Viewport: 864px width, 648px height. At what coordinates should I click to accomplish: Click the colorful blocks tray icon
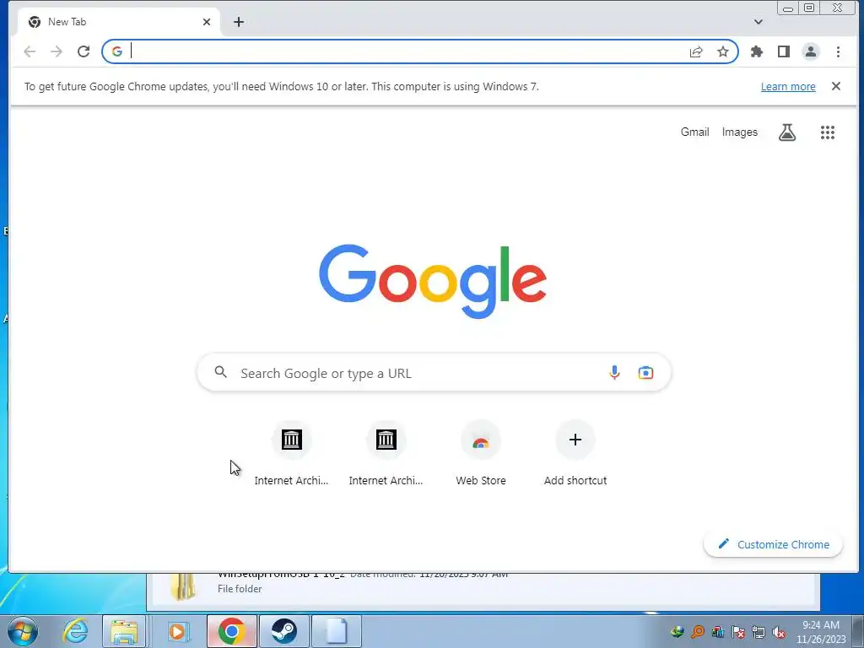[x=718, y=631]
